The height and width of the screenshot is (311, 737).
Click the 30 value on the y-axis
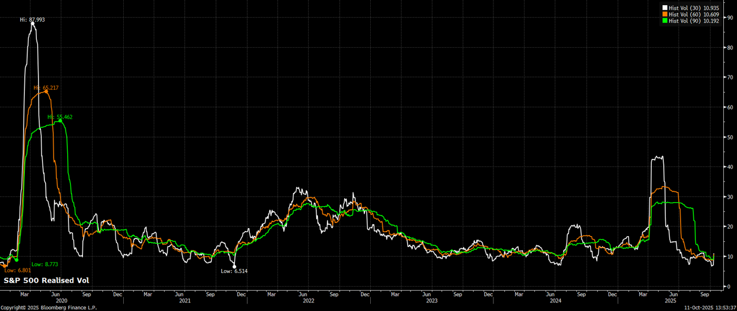730,197
